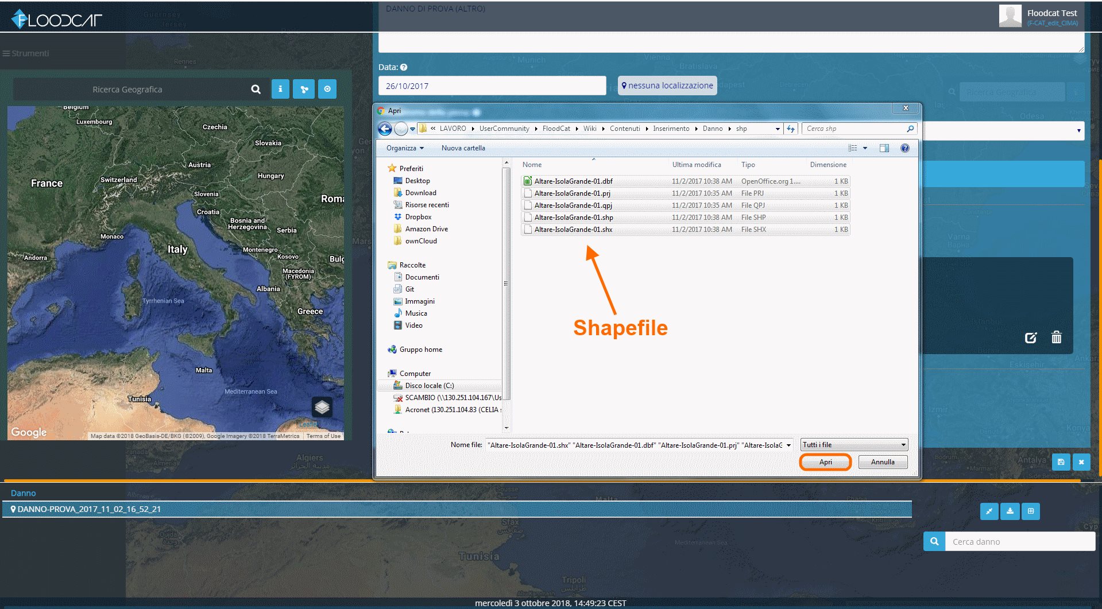Select Altare-IsolaGrande-01.dbf file
This screenshot has width=1102, height=609.
685,181
